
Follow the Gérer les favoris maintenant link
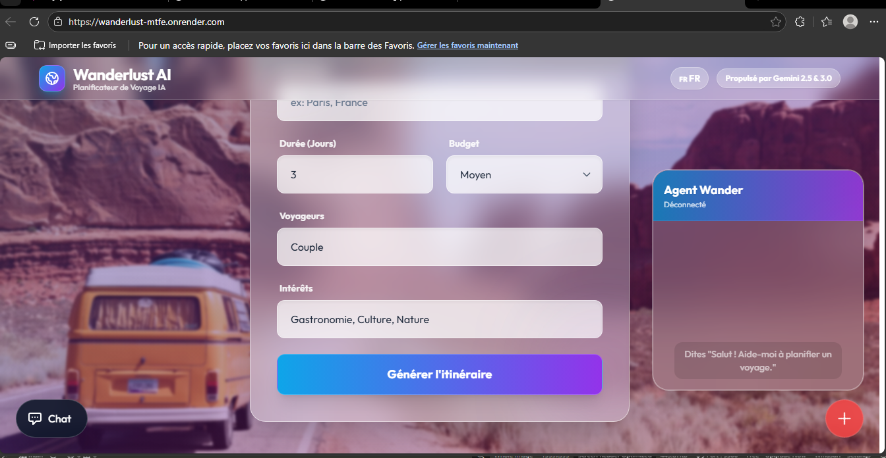[467, 45]
